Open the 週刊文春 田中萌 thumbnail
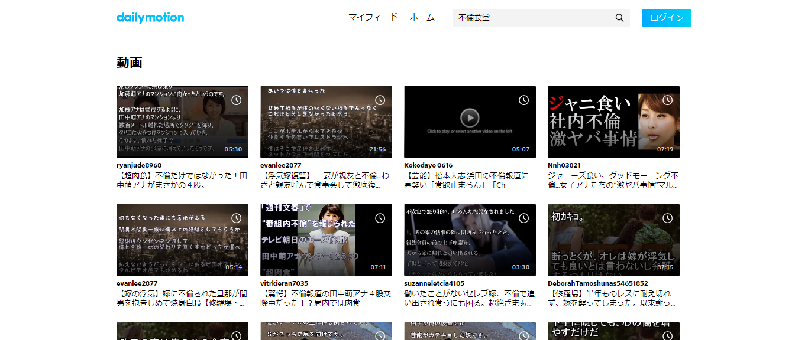The image size is (808, 340). (x=326, y=240)
